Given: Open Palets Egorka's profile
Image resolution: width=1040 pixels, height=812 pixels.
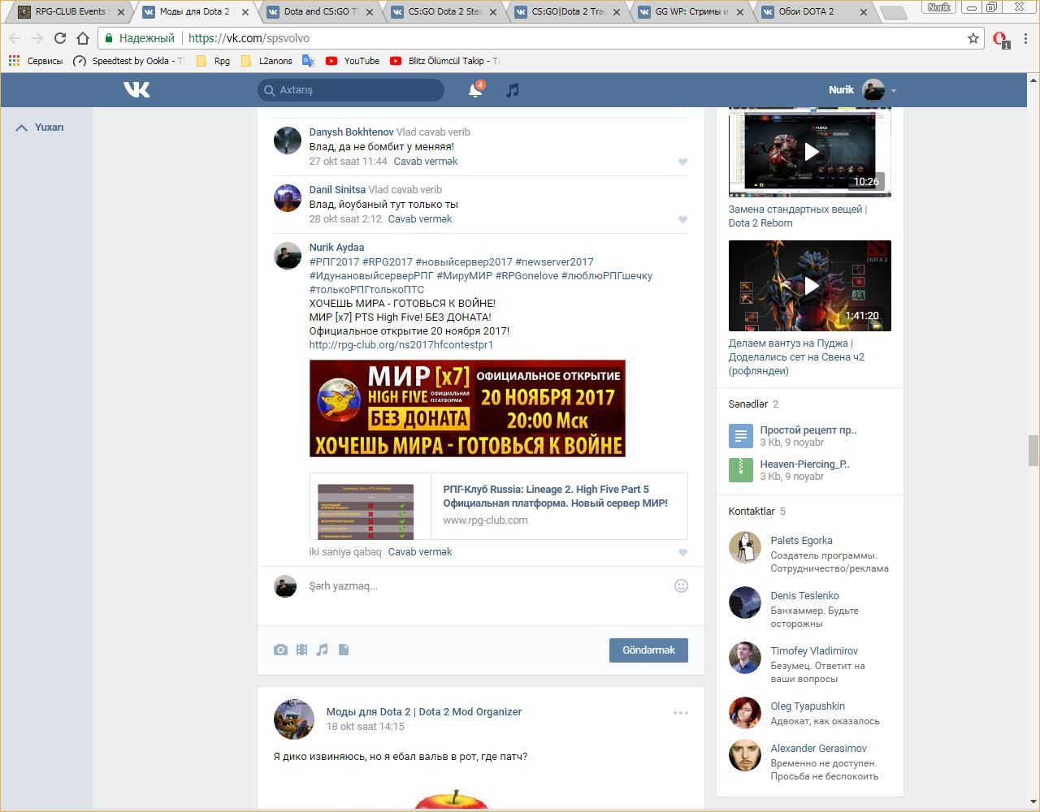Looking at the screenshot, I should 801,541.
